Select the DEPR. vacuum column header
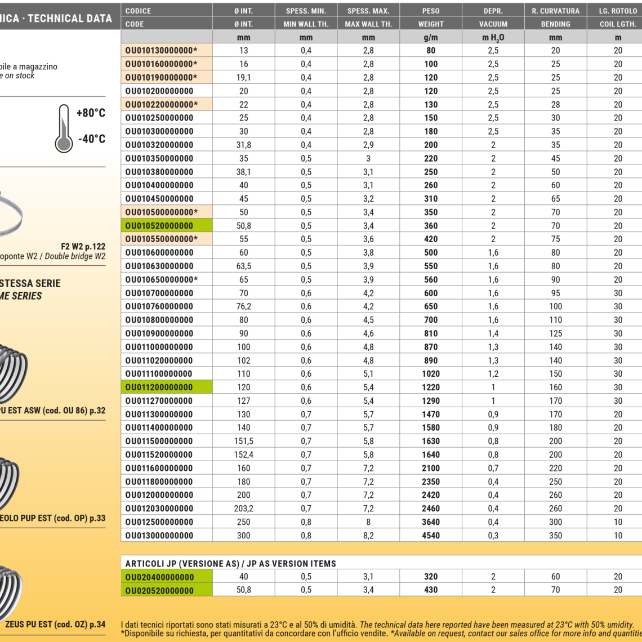The image size is (642, 642). tap(493, 11)
